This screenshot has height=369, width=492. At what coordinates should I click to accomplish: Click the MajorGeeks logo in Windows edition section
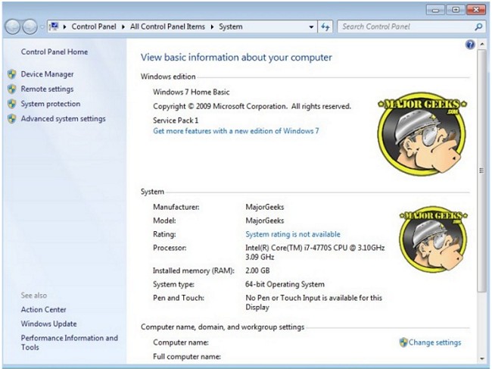pyautogui.click(x=422, y=133)
